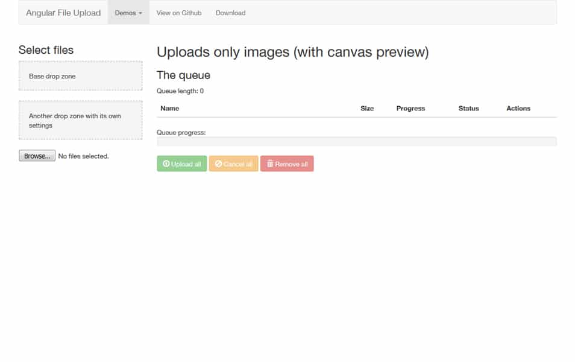
Task: Click the drop zone with its own settings
Action: tap(80, 120)
